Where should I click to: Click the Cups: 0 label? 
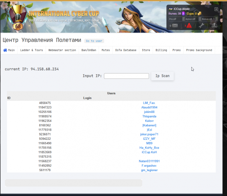[192, 13]
